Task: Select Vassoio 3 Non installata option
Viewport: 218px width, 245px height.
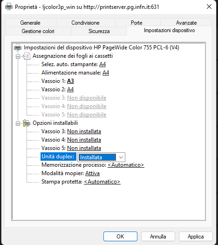Action: 84,131
